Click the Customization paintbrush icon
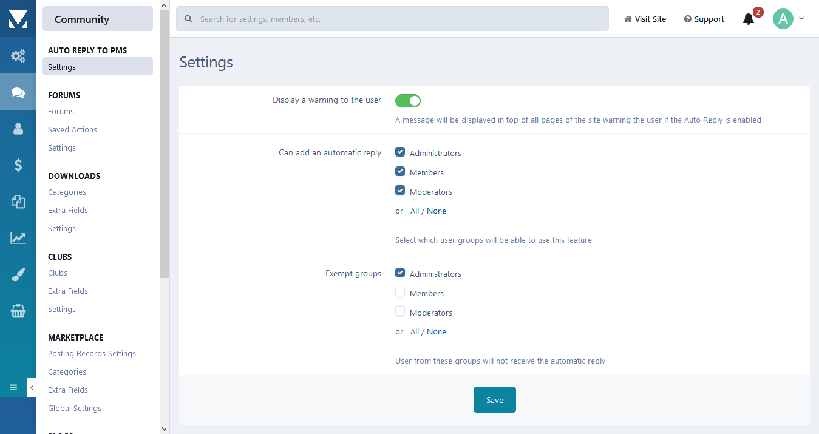This screenshot has width=819, height=434. point(18,275)
